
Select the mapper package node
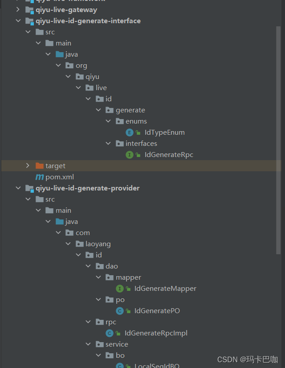(x=131, y=277)
